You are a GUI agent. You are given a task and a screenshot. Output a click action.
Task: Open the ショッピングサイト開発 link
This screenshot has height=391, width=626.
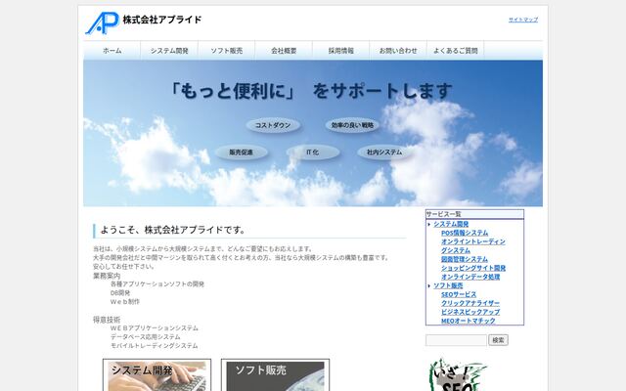tap(473, 268)
